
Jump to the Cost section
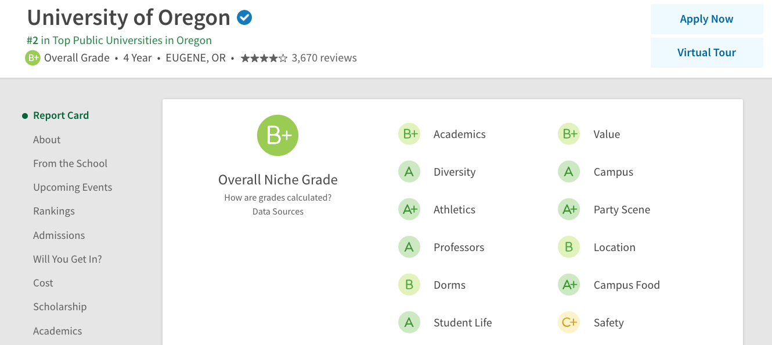[x=43, y=283]
